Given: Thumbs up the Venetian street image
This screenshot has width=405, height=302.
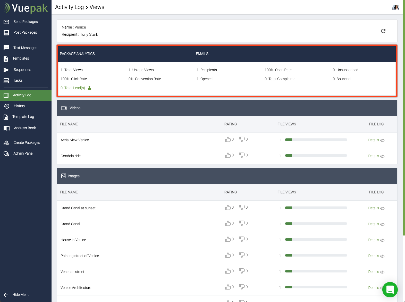Looking at the screenshot, I should (x=228, y=271).
